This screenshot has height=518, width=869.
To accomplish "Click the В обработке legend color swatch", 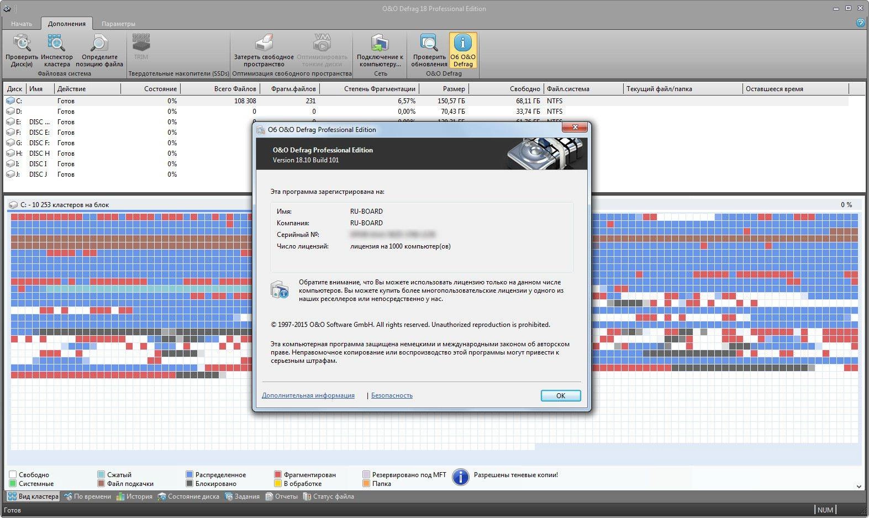I will [278, 484].
